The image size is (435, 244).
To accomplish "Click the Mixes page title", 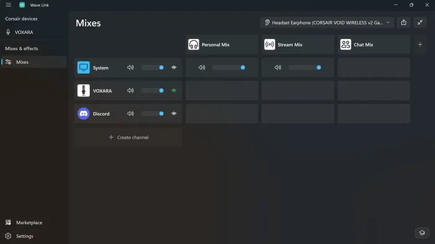I will click(x=88, y=23).
